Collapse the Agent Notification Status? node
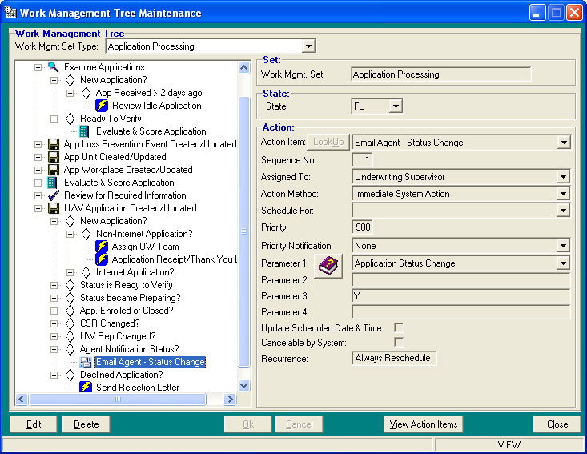Screen dimensions: 587x454 (x=54, y=349)
